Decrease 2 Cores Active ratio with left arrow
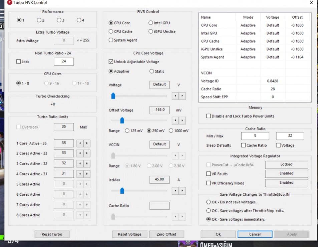This screenshot has width=318, height=247. pyautogui.click(x=80, y=153)
